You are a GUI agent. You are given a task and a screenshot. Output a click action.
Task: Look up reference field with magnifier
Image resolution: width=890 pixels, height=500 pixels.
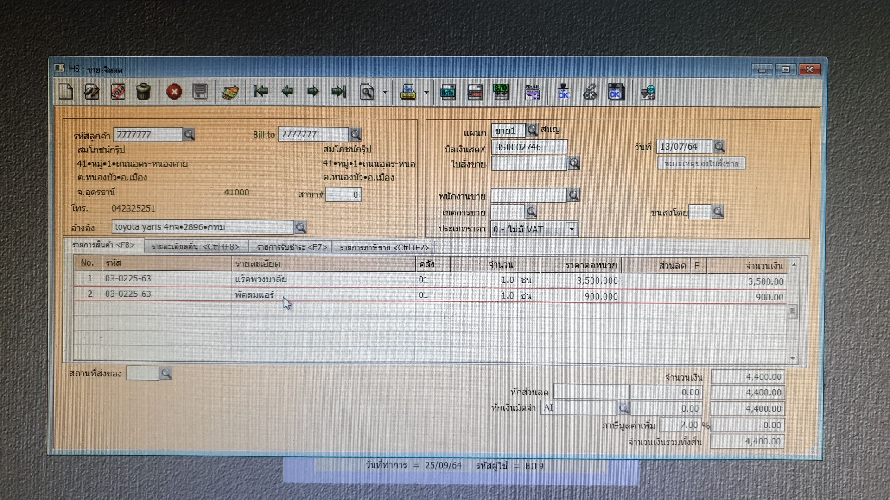[300, 227]
